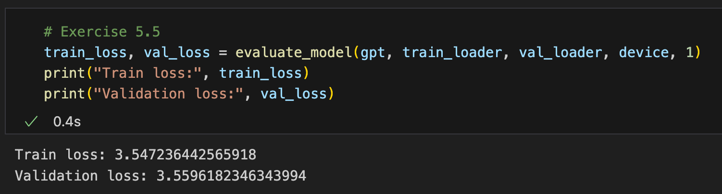Click val_loss inside the second print
Viewport: 722px width, 194px height.
pos(294,94)
